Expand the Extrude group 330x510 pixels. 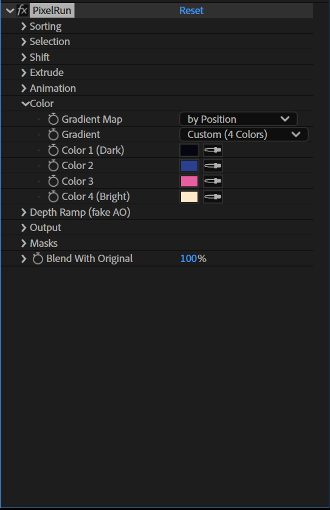coord(24,72)
